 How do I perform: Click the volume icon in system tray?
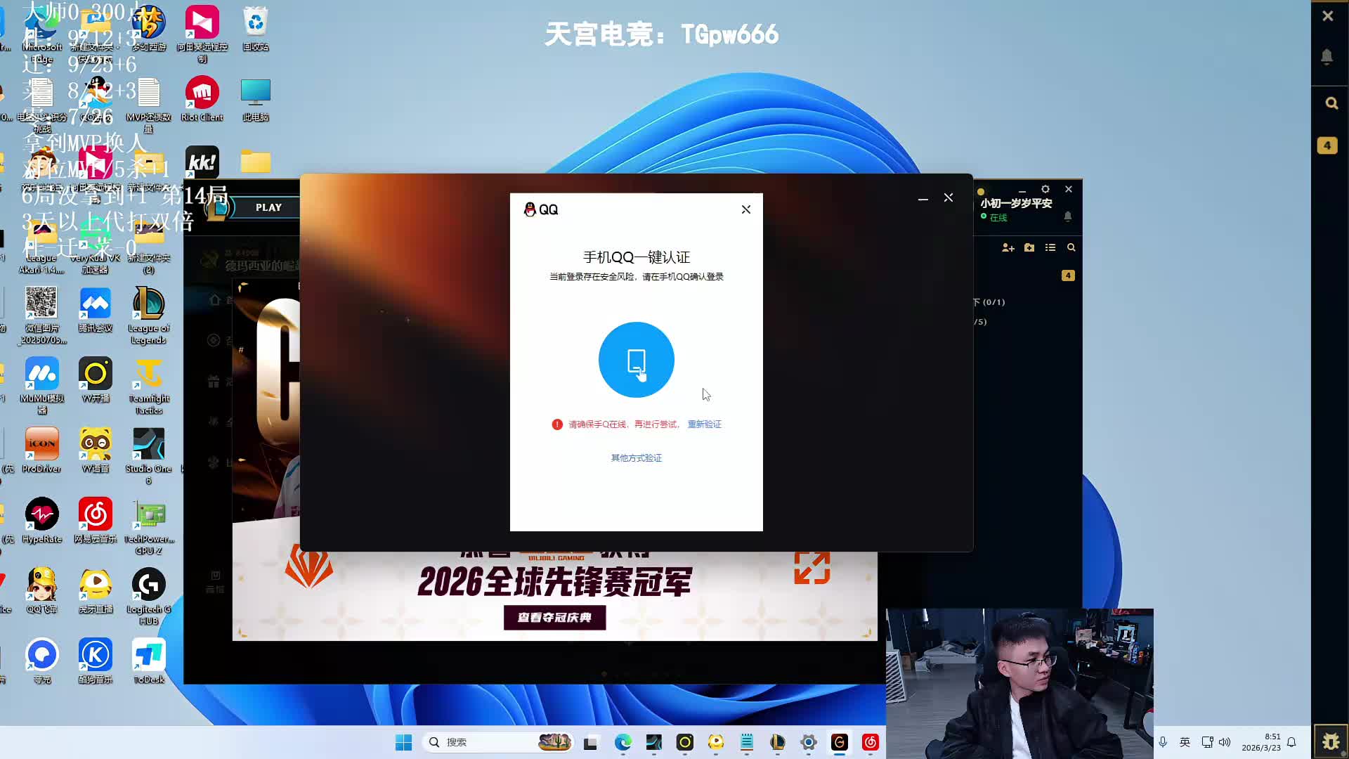click(x=1225, y=742)
